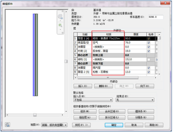Open the 视图 section view dropdown
Viewport: 173px width, 132px height.
(54, 125)
